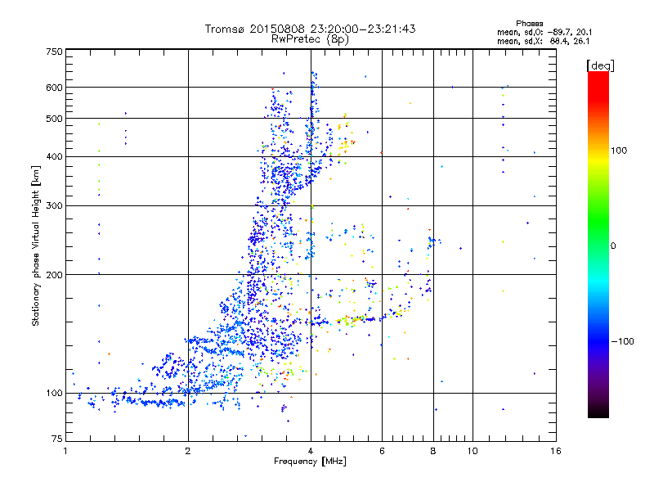654x491 pixels.
Task: Click the '[deg]' colorbar unit label
Action: point(600,65)
